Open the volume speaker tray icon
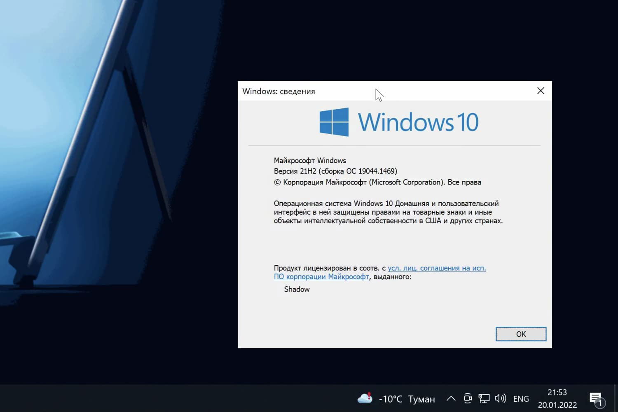Image resolution: width=618 pixels, height=412 pixels. tap(500, 398)
